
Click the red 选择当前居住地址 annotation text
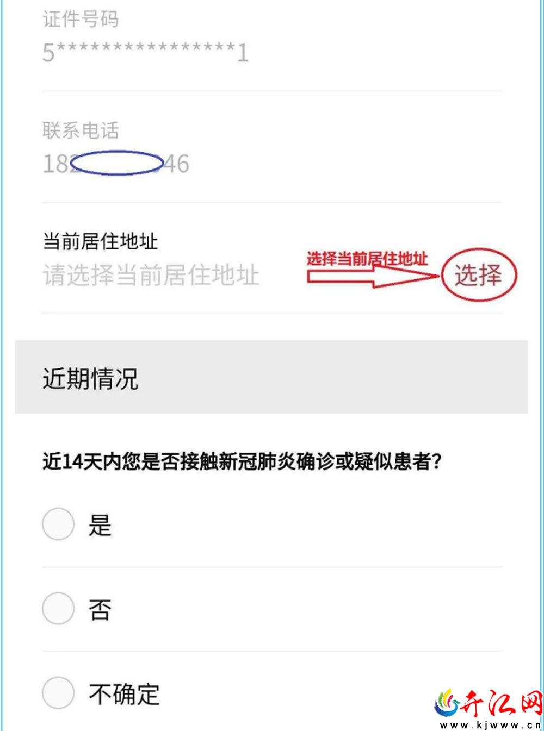click(367, 259)
